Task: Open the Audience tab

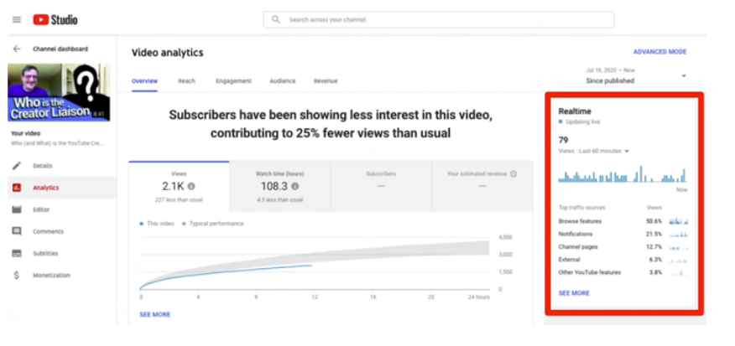Action: (x=282, y=81)
